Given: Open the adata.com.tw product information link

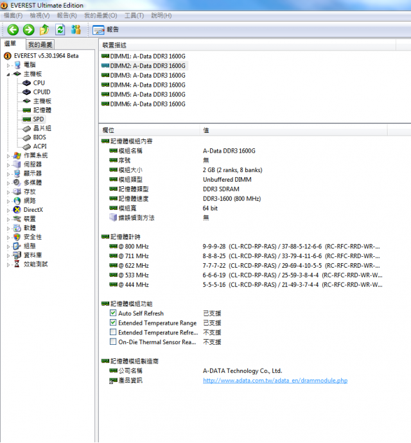Looking at the screenshot, I should 275,380.
